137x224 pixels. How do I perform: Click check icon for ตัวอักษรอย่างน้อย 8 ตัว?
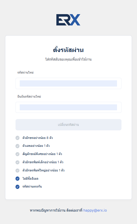[x=17, y=138]
